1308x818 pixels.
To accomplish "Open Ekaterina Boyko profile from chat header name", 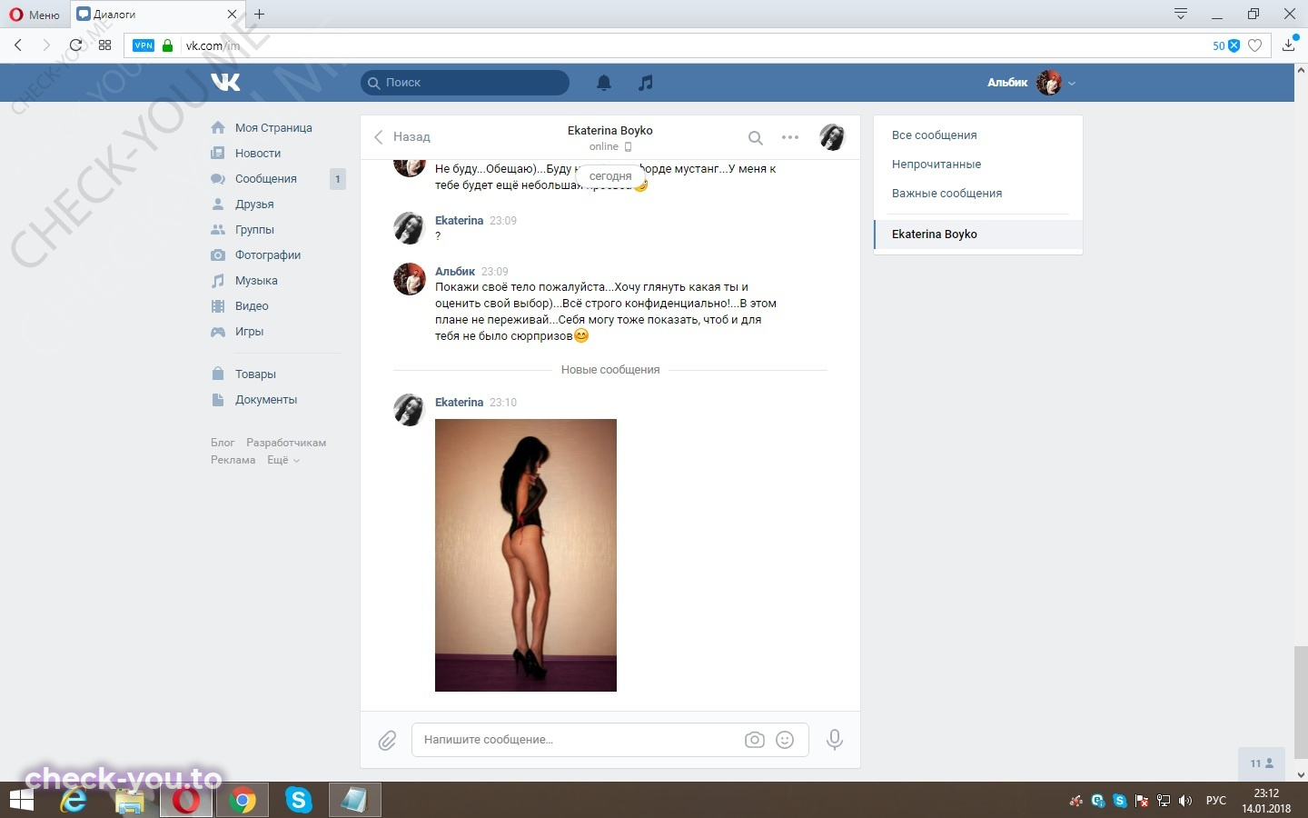I will 610,131.
